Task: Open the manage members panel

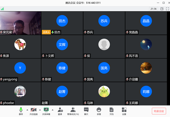Action: point(73,111)
